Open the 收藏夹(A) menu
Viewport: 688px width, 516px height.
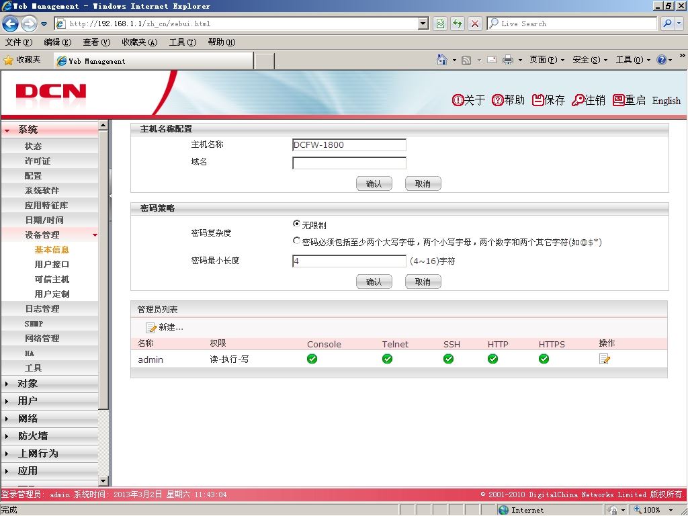tap(140, 42)
